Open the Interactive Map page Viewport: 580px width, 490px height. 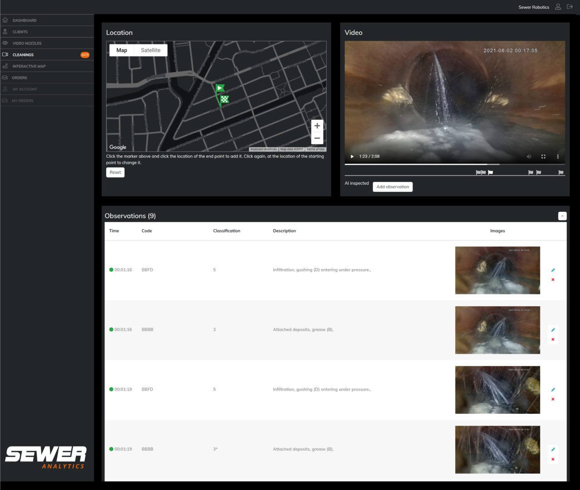click(47, 66)
